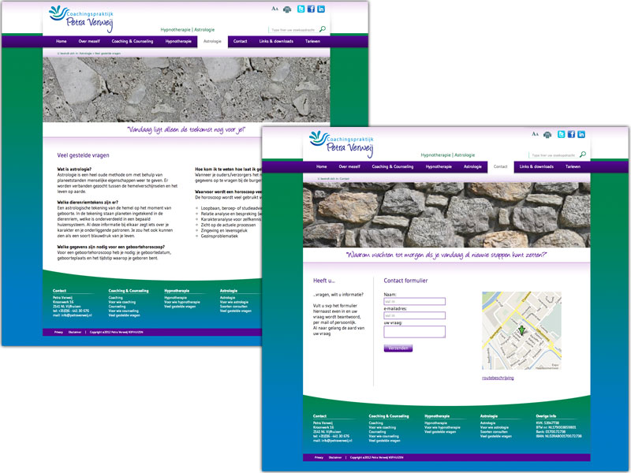Focus the uw vraag text area

(403, 332)
